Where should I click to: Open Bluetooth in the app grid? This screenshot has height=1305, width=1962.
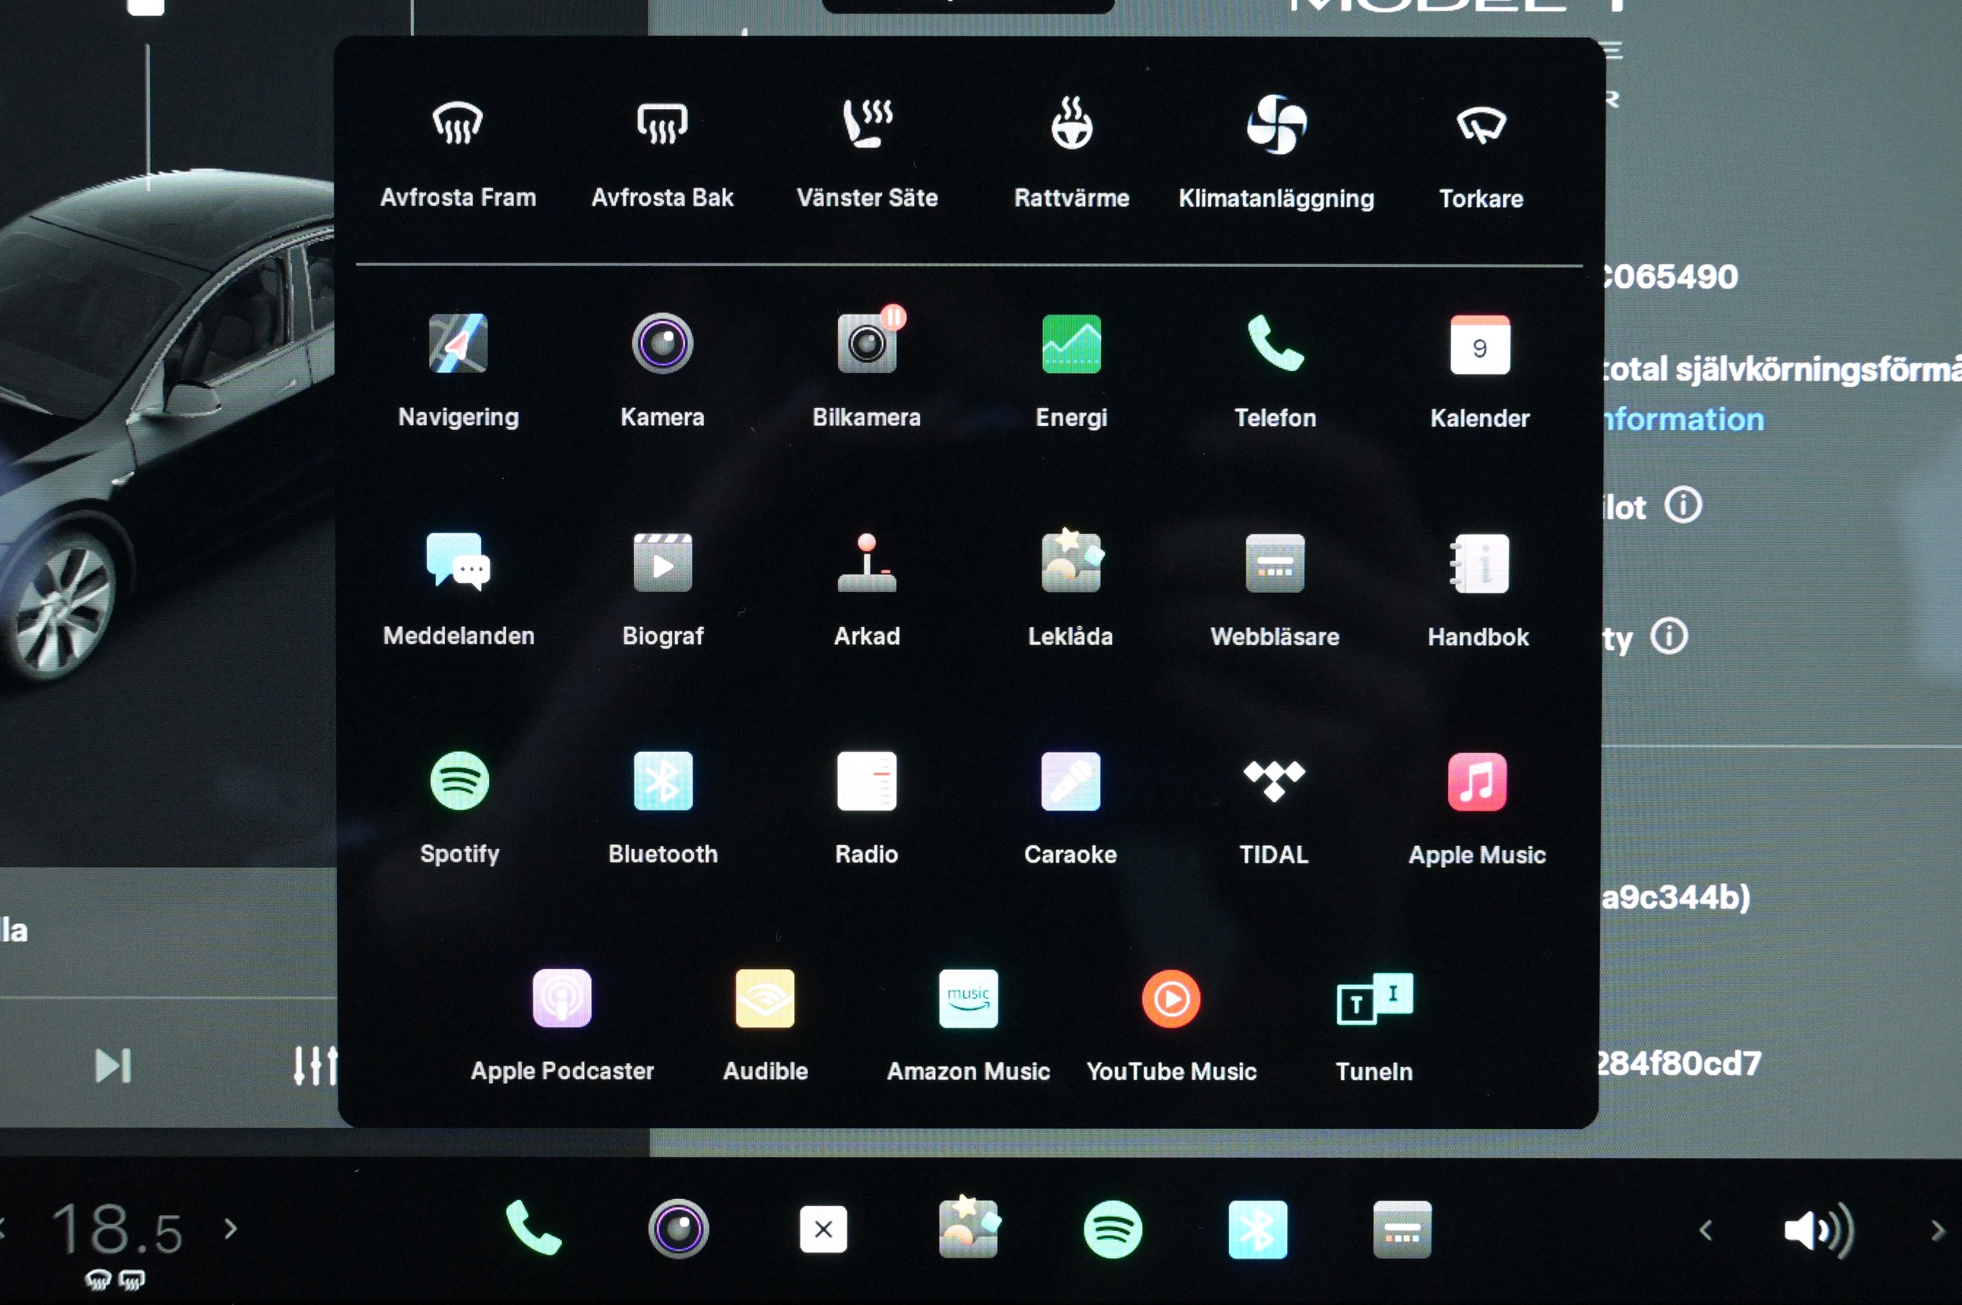662,808
